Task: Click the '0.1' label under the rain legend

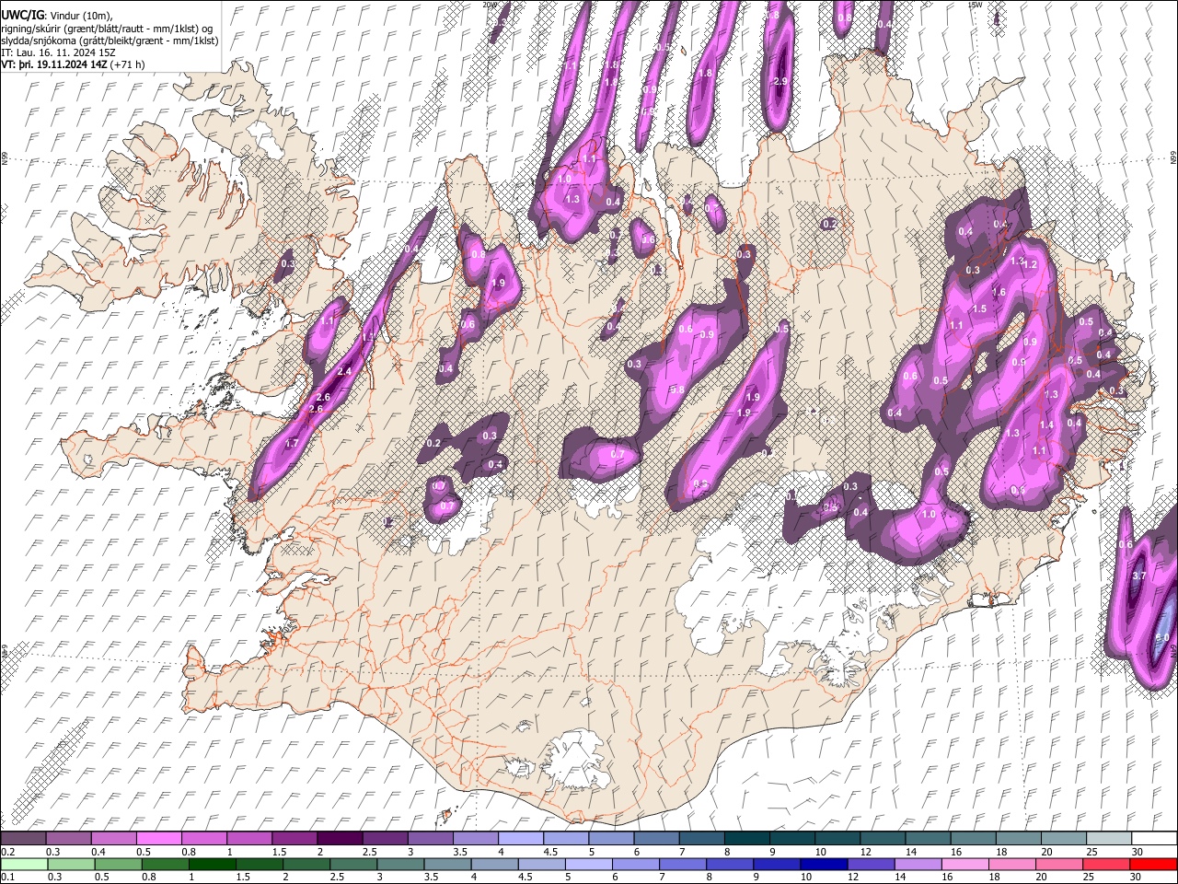Action: (x=7, y=878)
